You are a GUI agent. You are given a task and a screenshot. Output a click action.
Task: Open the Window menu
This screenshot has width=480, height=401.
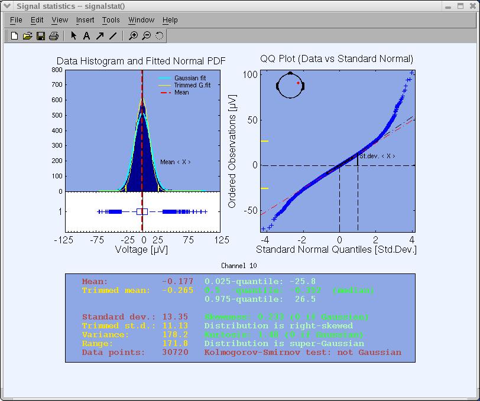pyautogui.click(x=141, y=20)
